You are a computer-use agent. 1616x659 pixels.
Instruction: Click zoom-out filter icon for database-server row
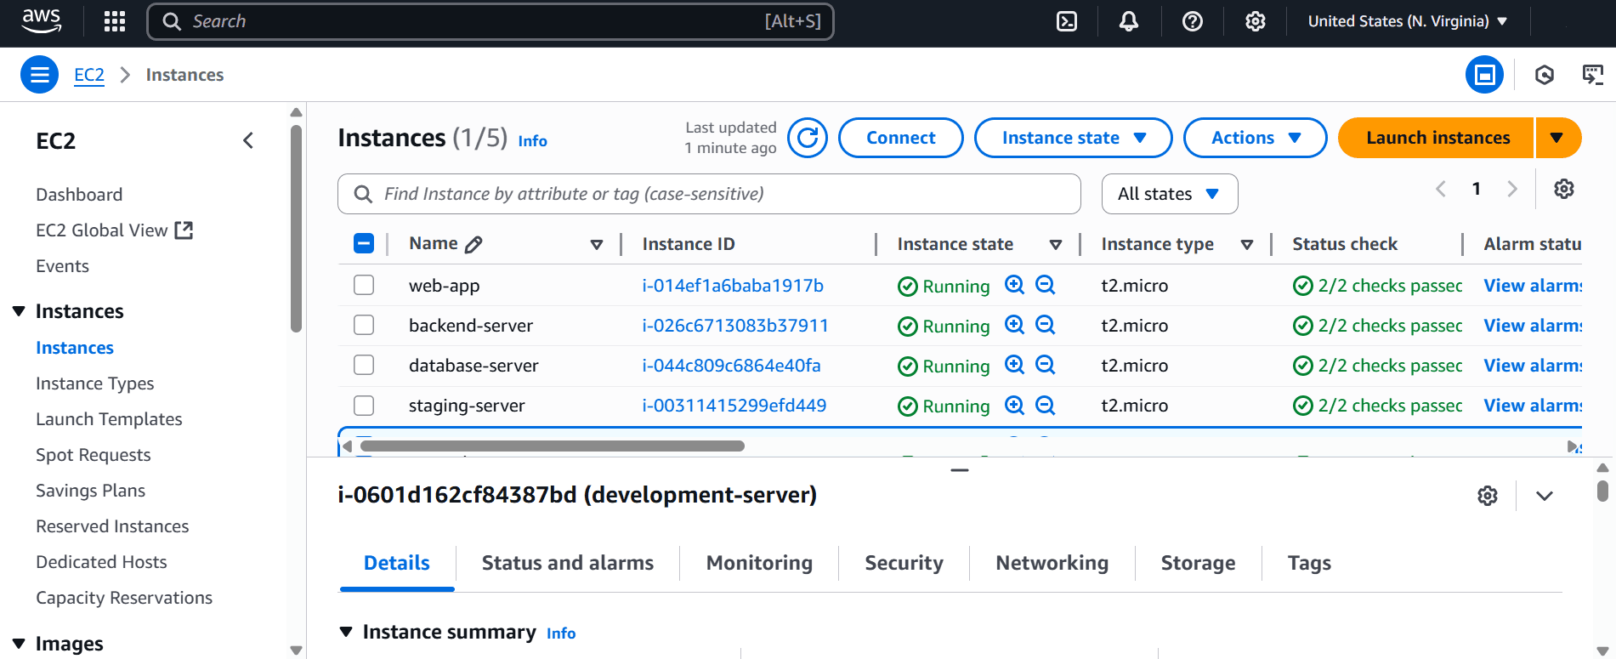pos(1046,365)
